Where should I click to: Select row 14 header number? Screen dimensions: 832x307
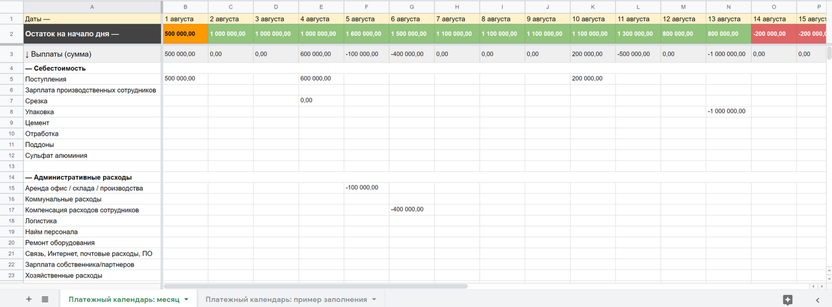(x=12, y=177)
